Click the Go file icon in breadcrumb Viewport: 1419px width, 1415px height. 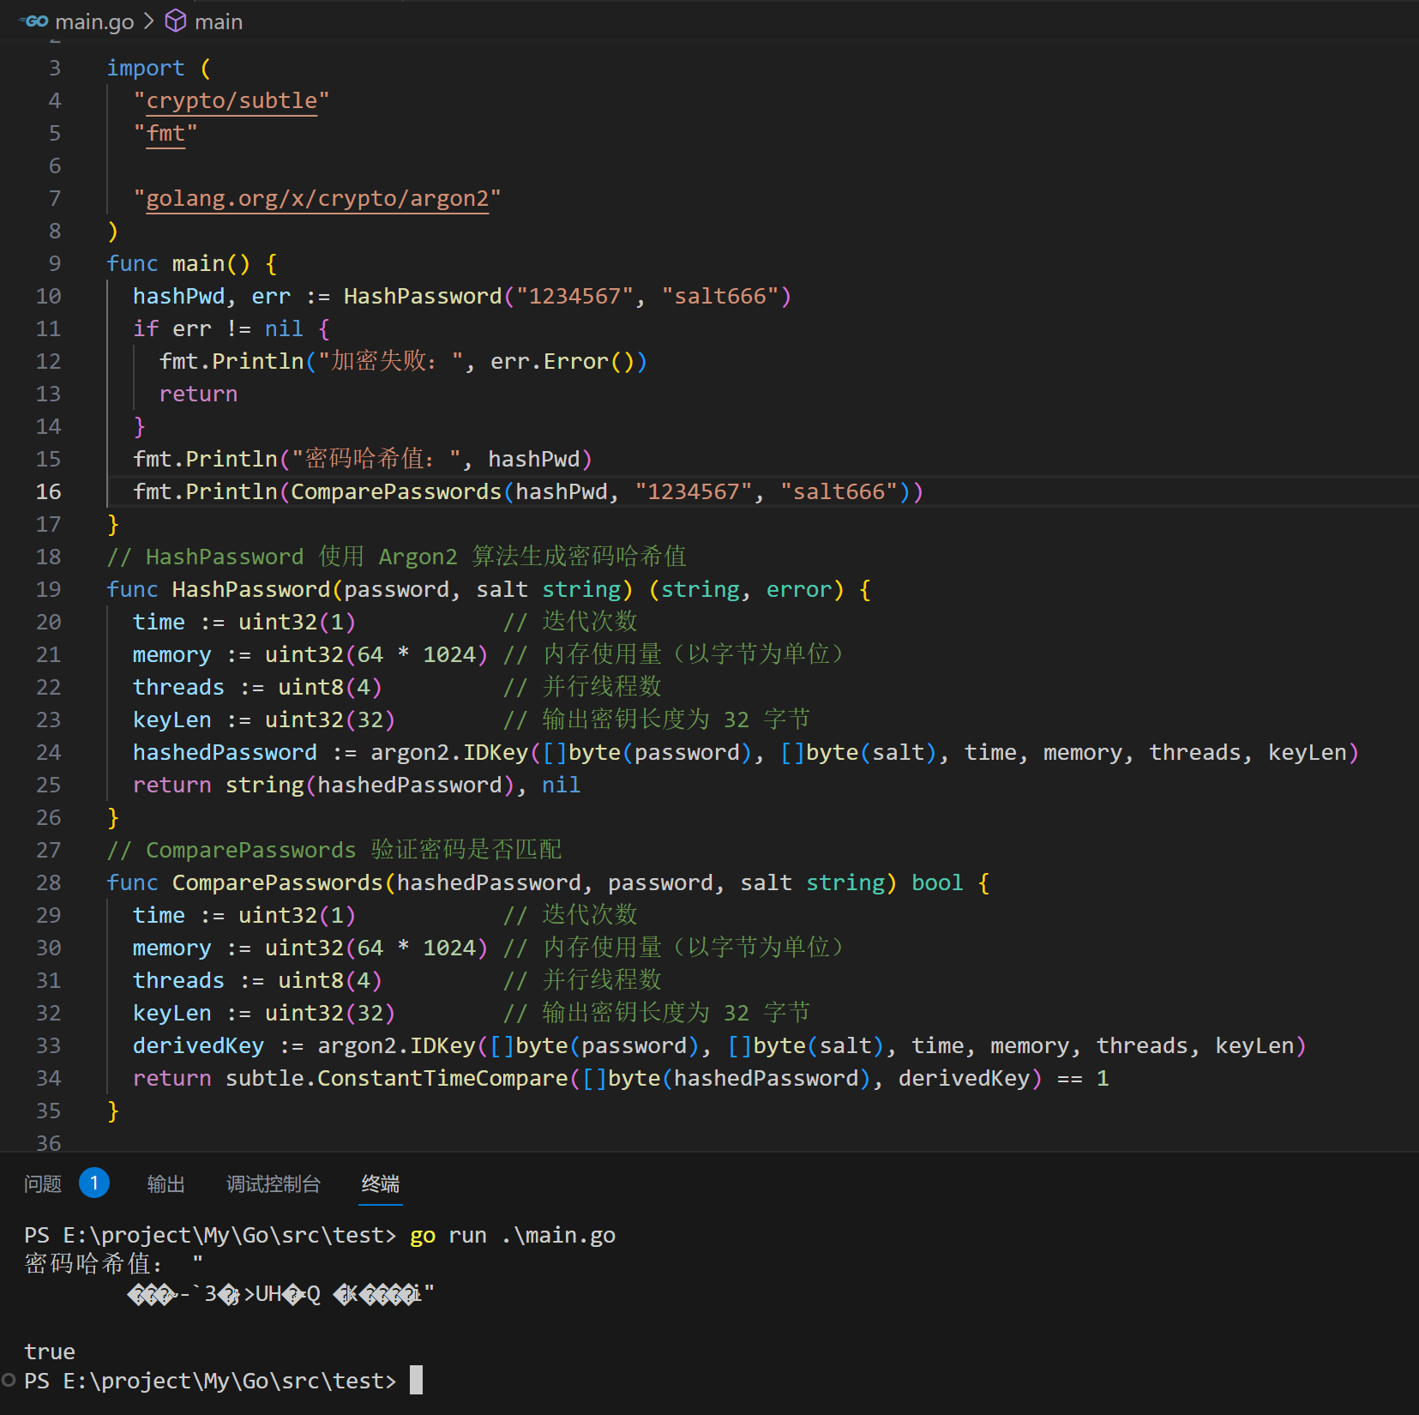pyautogui.click(x=34, y=21)
